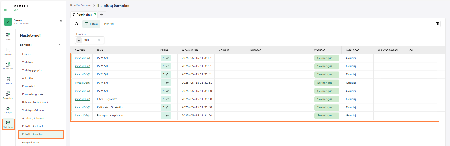Image resolution: width=450 pixels, height=146 pixels.
Task: Open the Gavėjas filter operator asterisk selector
Action: click(x=79, y=40)
